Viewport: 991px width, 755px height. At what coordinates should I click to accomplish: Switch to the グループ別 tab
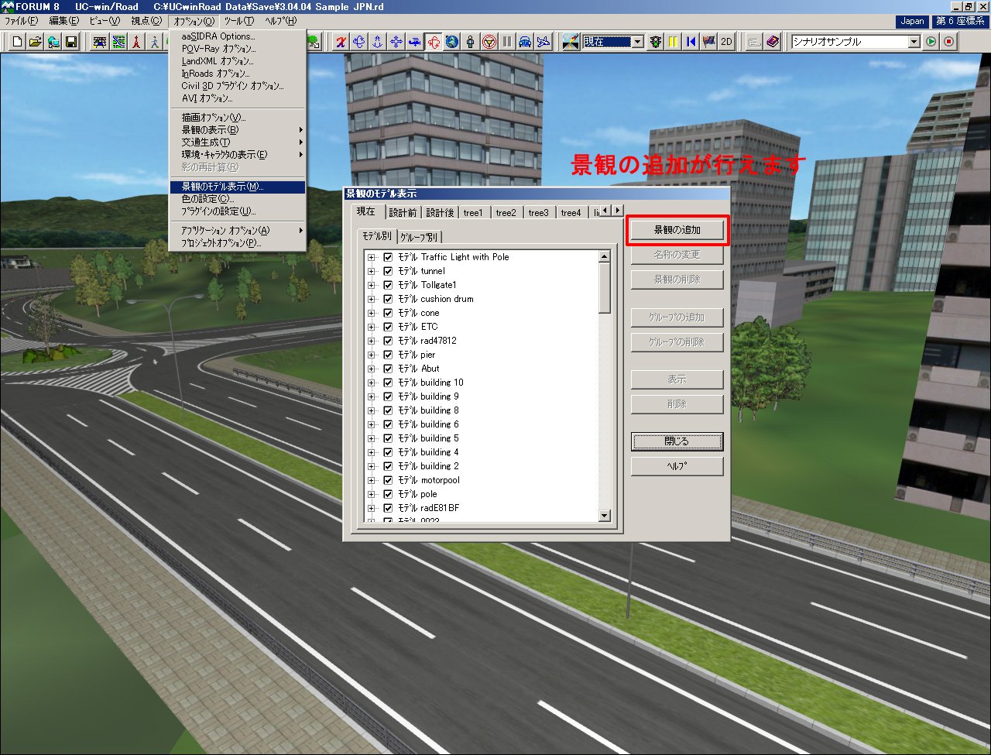[x=420, y=237]
